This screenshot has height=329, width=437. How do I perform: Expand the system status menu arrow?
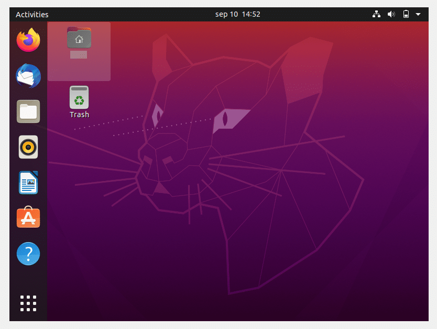(418, 14)
